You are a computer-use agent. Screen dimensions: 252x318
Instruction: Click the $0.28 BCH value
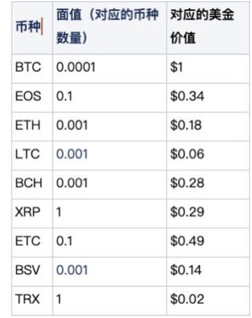click(187, 183)
